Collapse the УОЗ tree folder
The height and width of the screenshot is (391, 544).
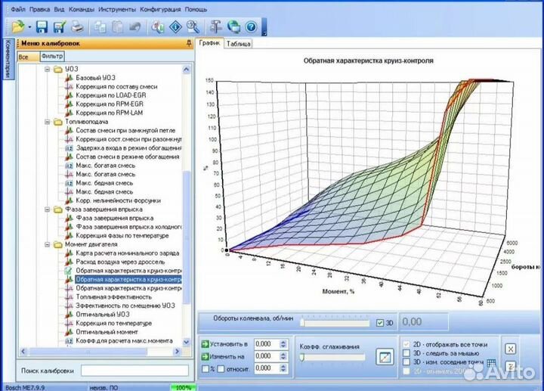pyautogui.click(x=47, y=70)
